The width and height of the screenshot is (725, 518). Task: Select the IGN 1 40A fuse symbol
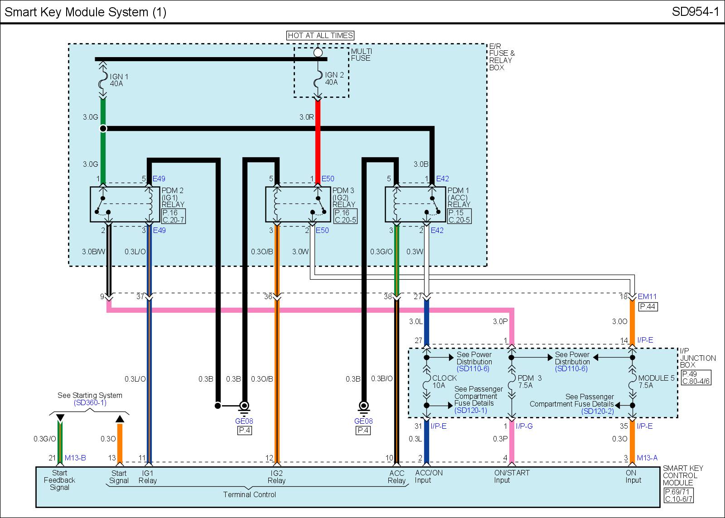103,80
